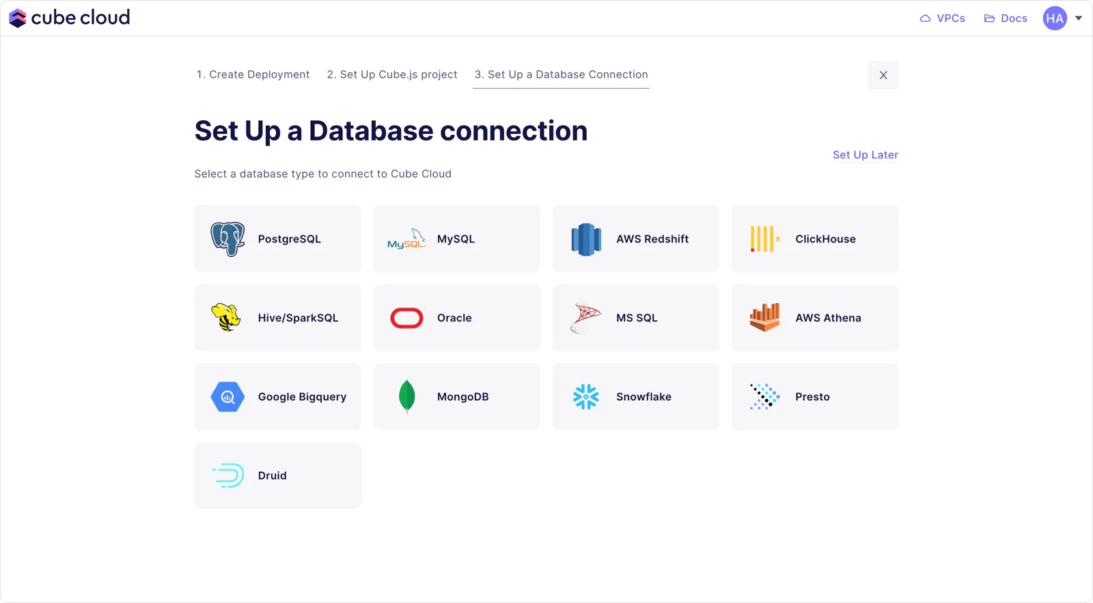Click the MS SQL Server logo
This screenshot has height=603, width=1093.
pos(585,318)
